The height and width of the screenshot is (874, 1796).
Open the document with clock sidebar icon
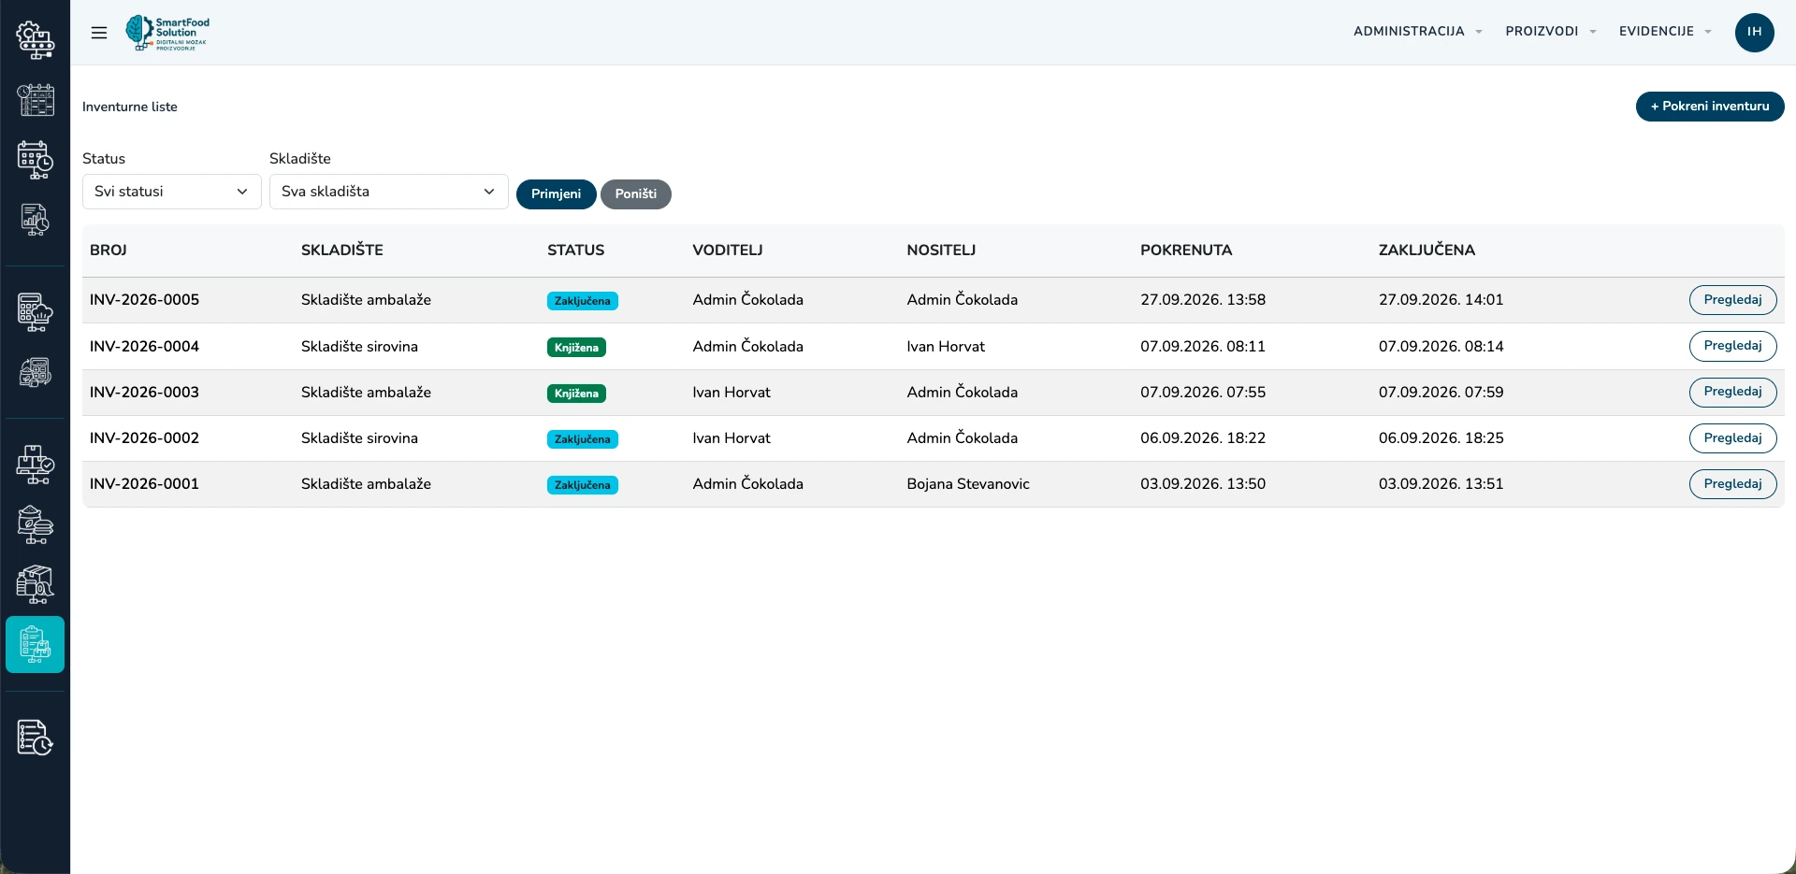(35, 738)
